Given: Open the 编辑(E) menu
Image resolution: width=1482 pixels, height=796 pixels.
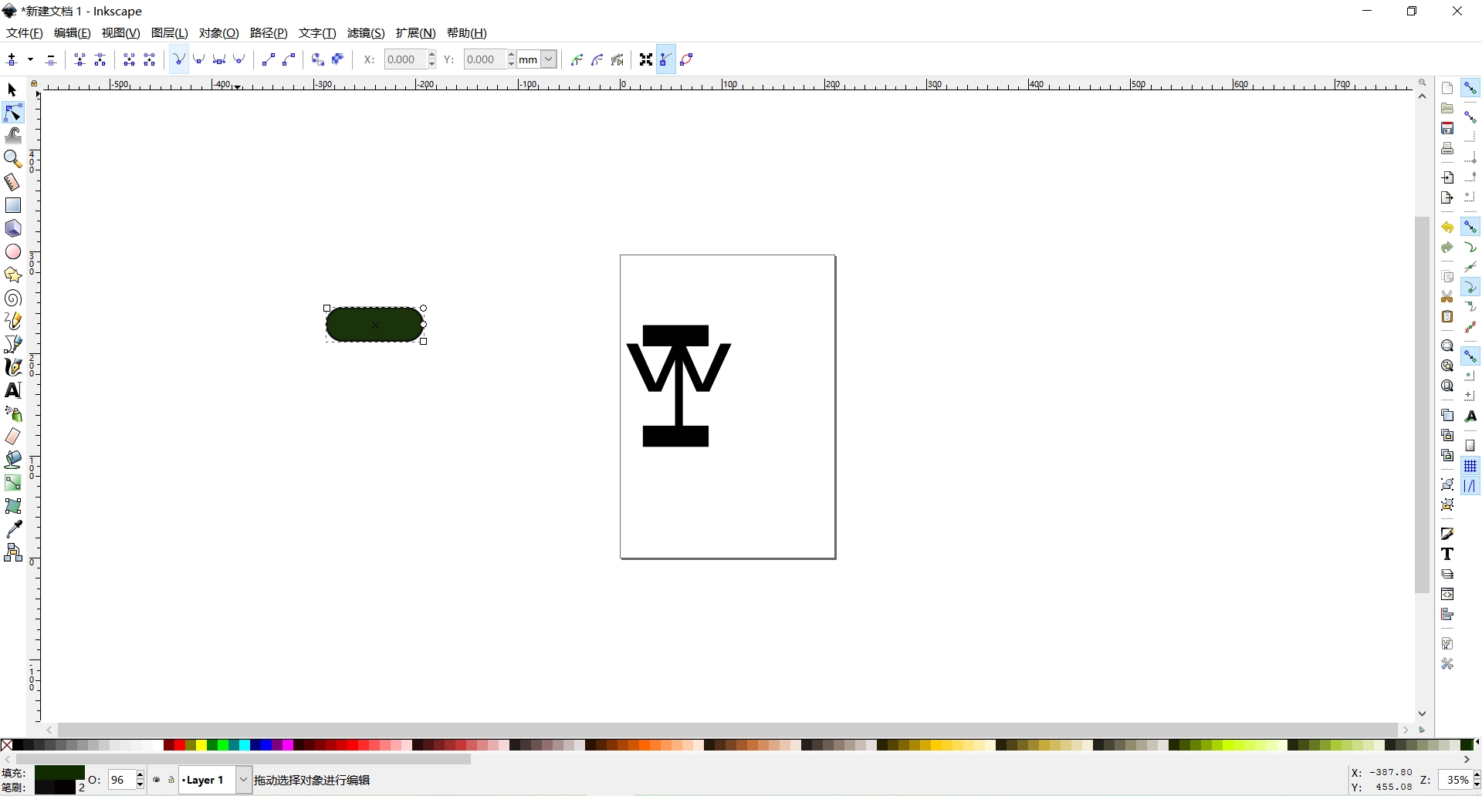Looking at the screenshot, I should [73, 33].
